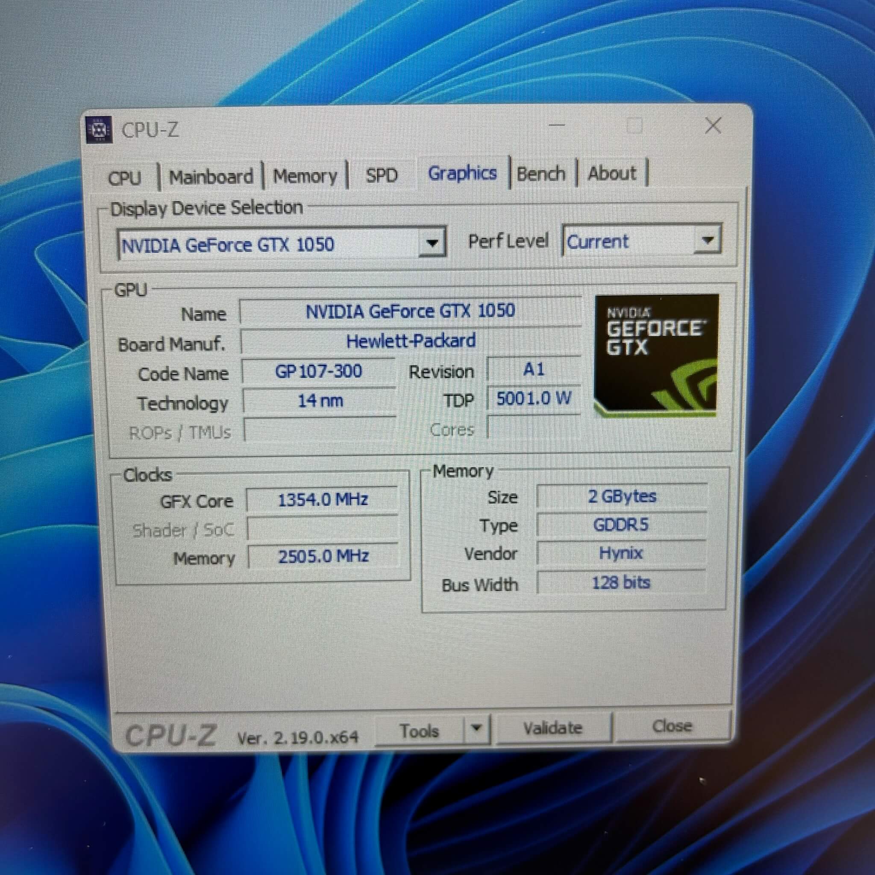The height and width of the screenshot is (875, 875).
Task: Close the CPU-Z window with X
Action: 713,126
